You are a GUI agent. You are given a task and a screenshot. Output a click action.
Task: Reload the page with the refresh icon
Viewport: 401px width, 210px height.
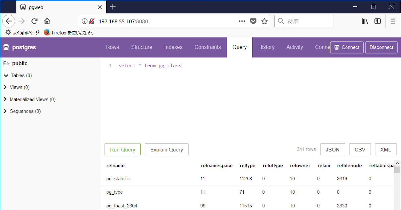tap(34, 21)
